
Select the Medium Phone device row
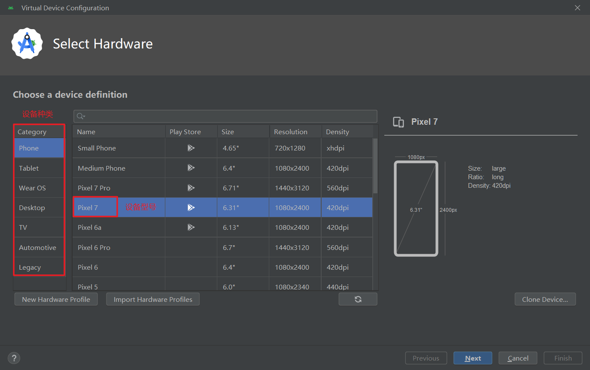(222, 168)
